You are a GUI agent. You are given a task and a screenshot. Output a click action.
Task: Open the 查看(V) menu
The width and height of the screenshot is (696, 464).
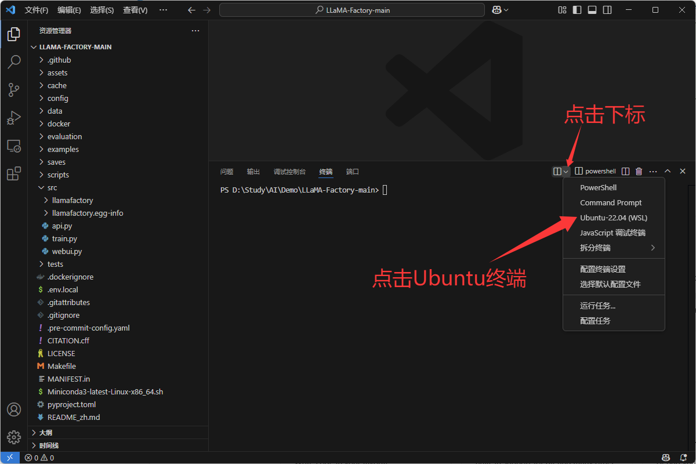(x=135, y=10)
